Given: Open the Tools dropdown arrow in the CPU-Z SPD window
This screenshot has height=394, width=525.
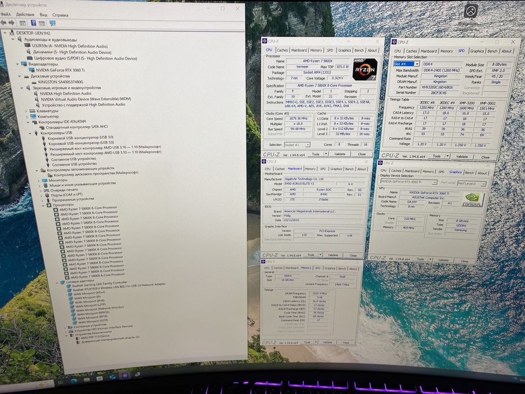Looking at the screenshot, I should pyautogui.click(x=447, y=156).
